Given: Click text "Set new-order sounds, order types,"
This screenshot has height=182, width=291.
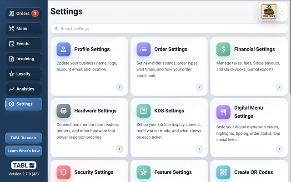Looking at the screenshot, I should pos(167,63).
